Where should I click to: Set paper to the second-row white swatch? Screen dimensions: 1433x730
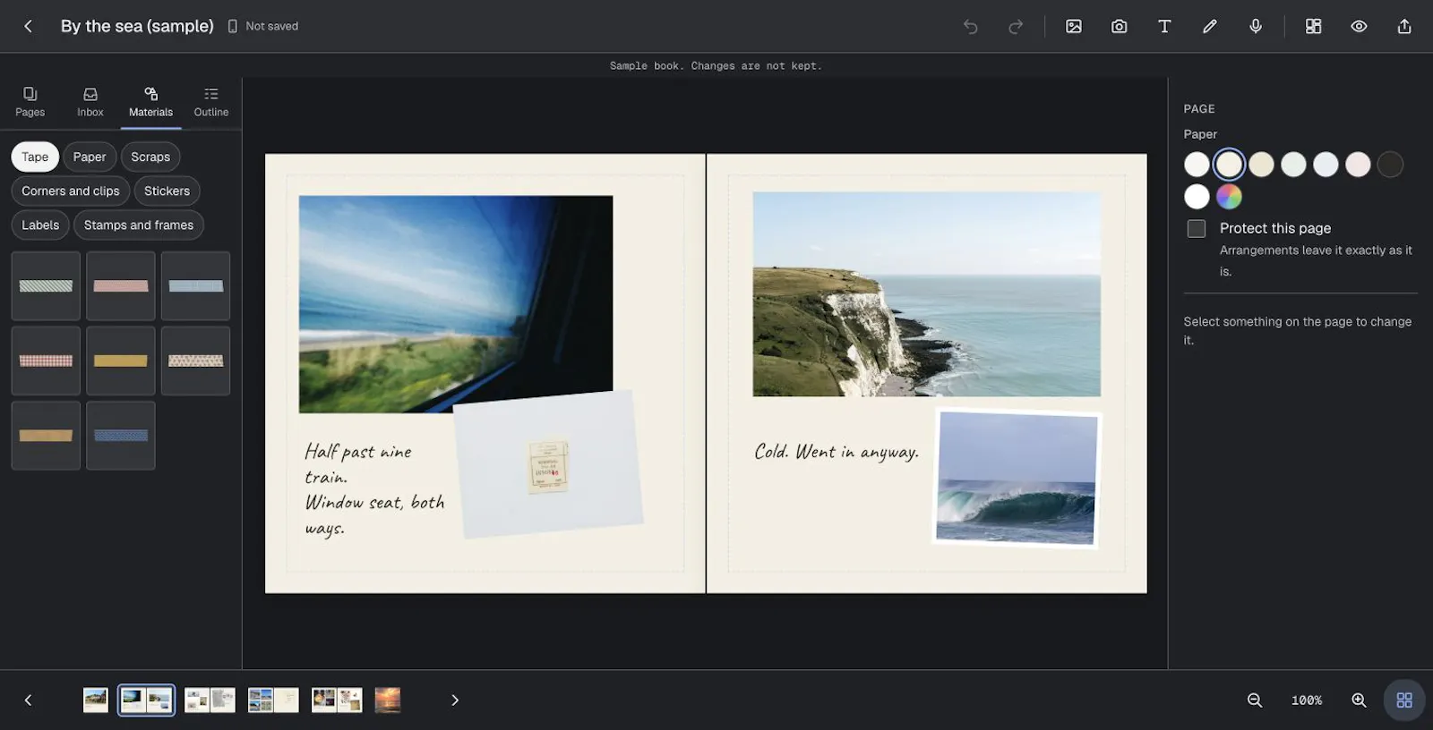coord(1197,197)
